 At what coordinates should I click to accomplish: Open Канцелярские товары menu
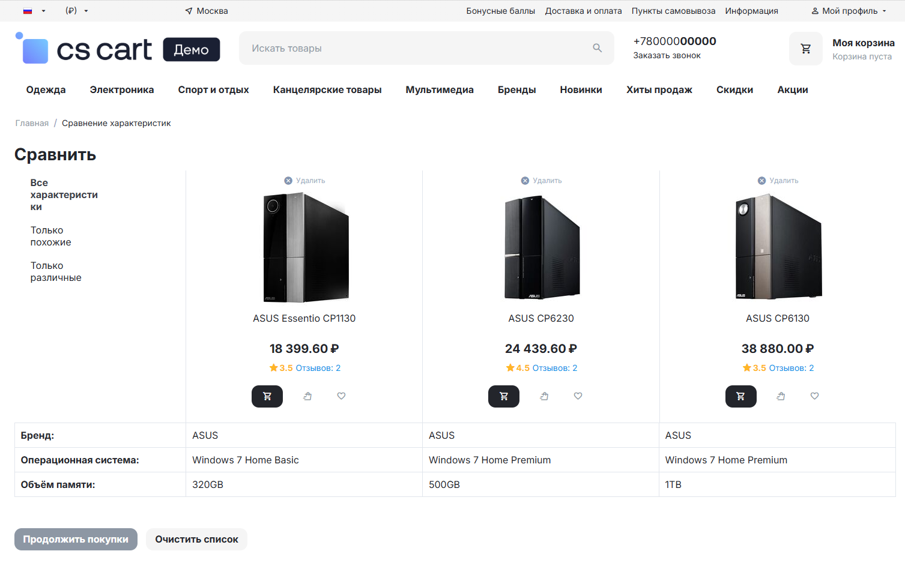[327, 89]
